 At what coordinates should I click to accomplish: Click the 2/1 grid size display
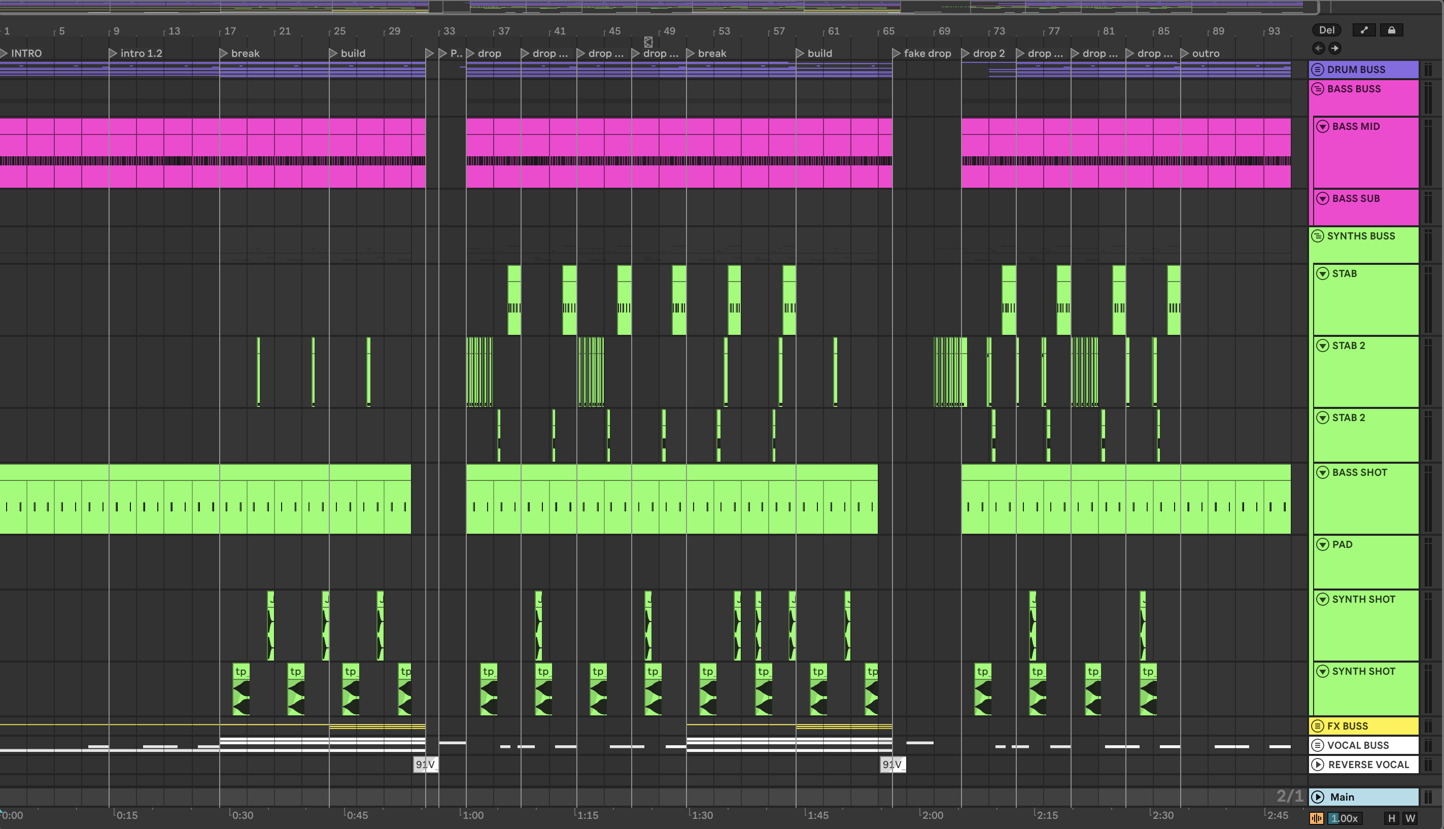(1290, 796)
